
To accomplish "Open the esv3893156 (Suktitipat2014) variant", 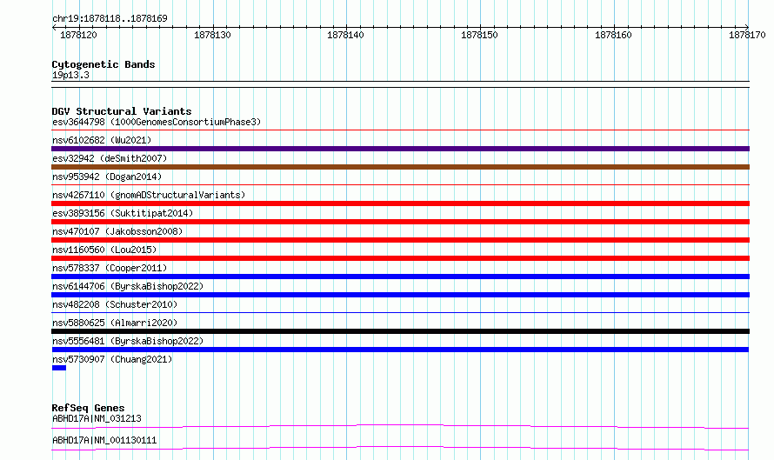I will (x=123, y=213).
